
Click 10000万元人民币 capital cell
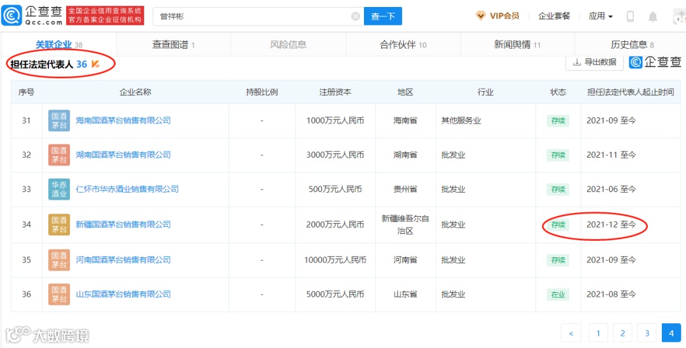335,261
